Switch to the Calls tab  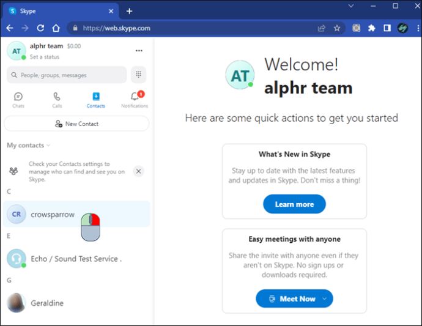tap(57, 100)
